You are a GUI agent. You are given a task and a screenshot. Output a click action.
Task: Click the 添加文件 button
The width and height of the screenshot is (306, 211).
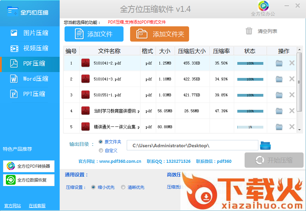[94, 34]
